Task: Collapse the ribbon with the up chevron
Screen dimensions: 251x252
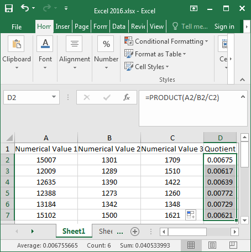Action: tap(243, 80)
